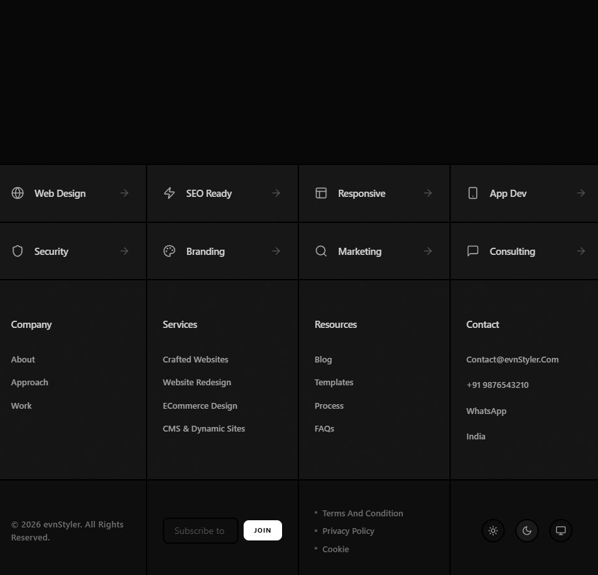Click the arrow in the Consulting card
This screenshot has width=598, height=575.
click(581, 251)
